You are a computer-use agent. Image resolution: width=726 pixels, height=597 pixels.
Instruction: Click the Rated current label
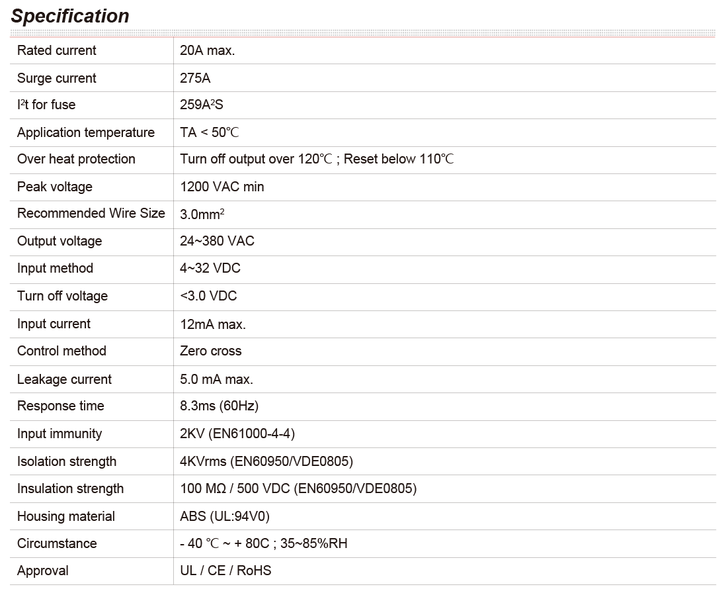pyautogui.click(x=56, y=50)
